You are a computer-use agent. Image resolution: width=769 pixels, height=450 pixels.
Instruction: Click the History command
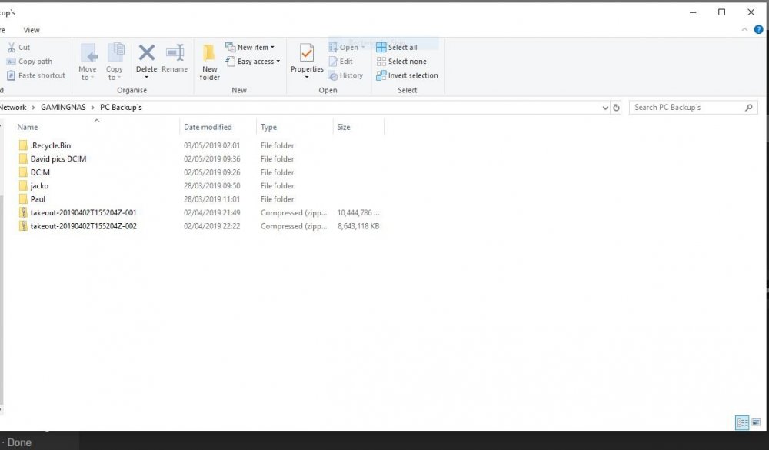[x=346, y=75]
